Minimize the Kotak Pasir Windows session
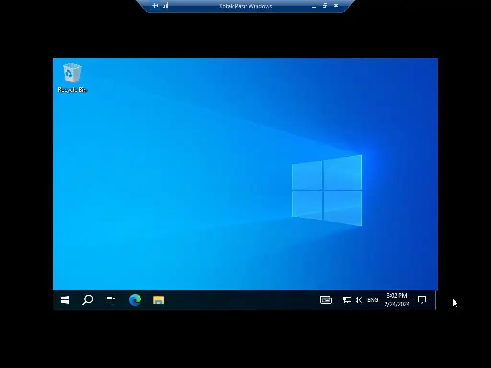Screen dimensions: 491x368 point(314,6)
